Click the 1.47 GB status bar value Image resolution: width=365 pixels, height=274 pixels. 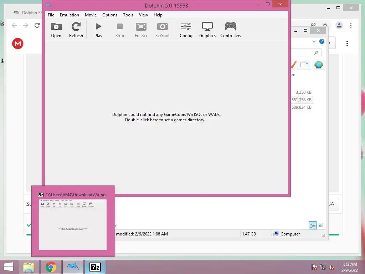[249, 234]
